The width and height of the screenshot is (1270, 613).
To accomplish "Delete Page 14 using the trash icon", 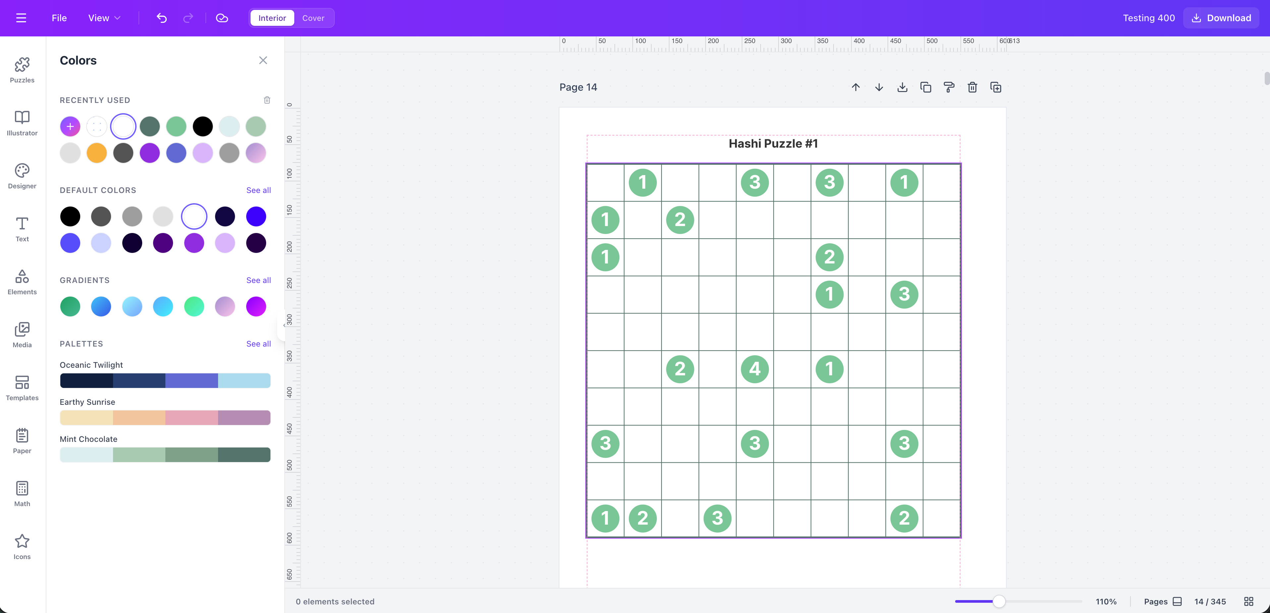I will (x=972, y=87).
